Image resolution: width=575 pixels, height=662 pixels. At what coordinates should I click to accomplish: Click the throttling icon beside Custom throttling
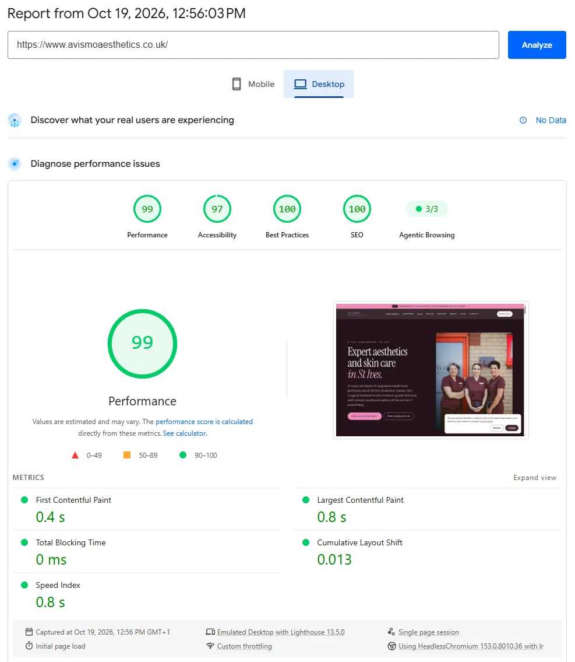(x=210, y=646)
